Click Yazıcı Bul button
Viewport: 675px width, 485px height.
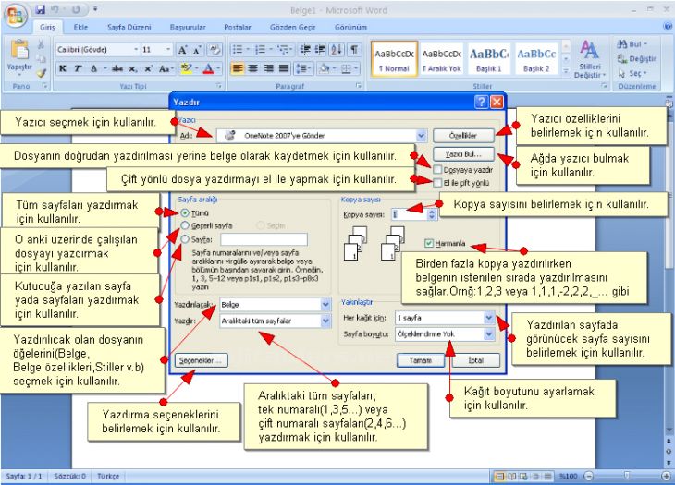463,154
